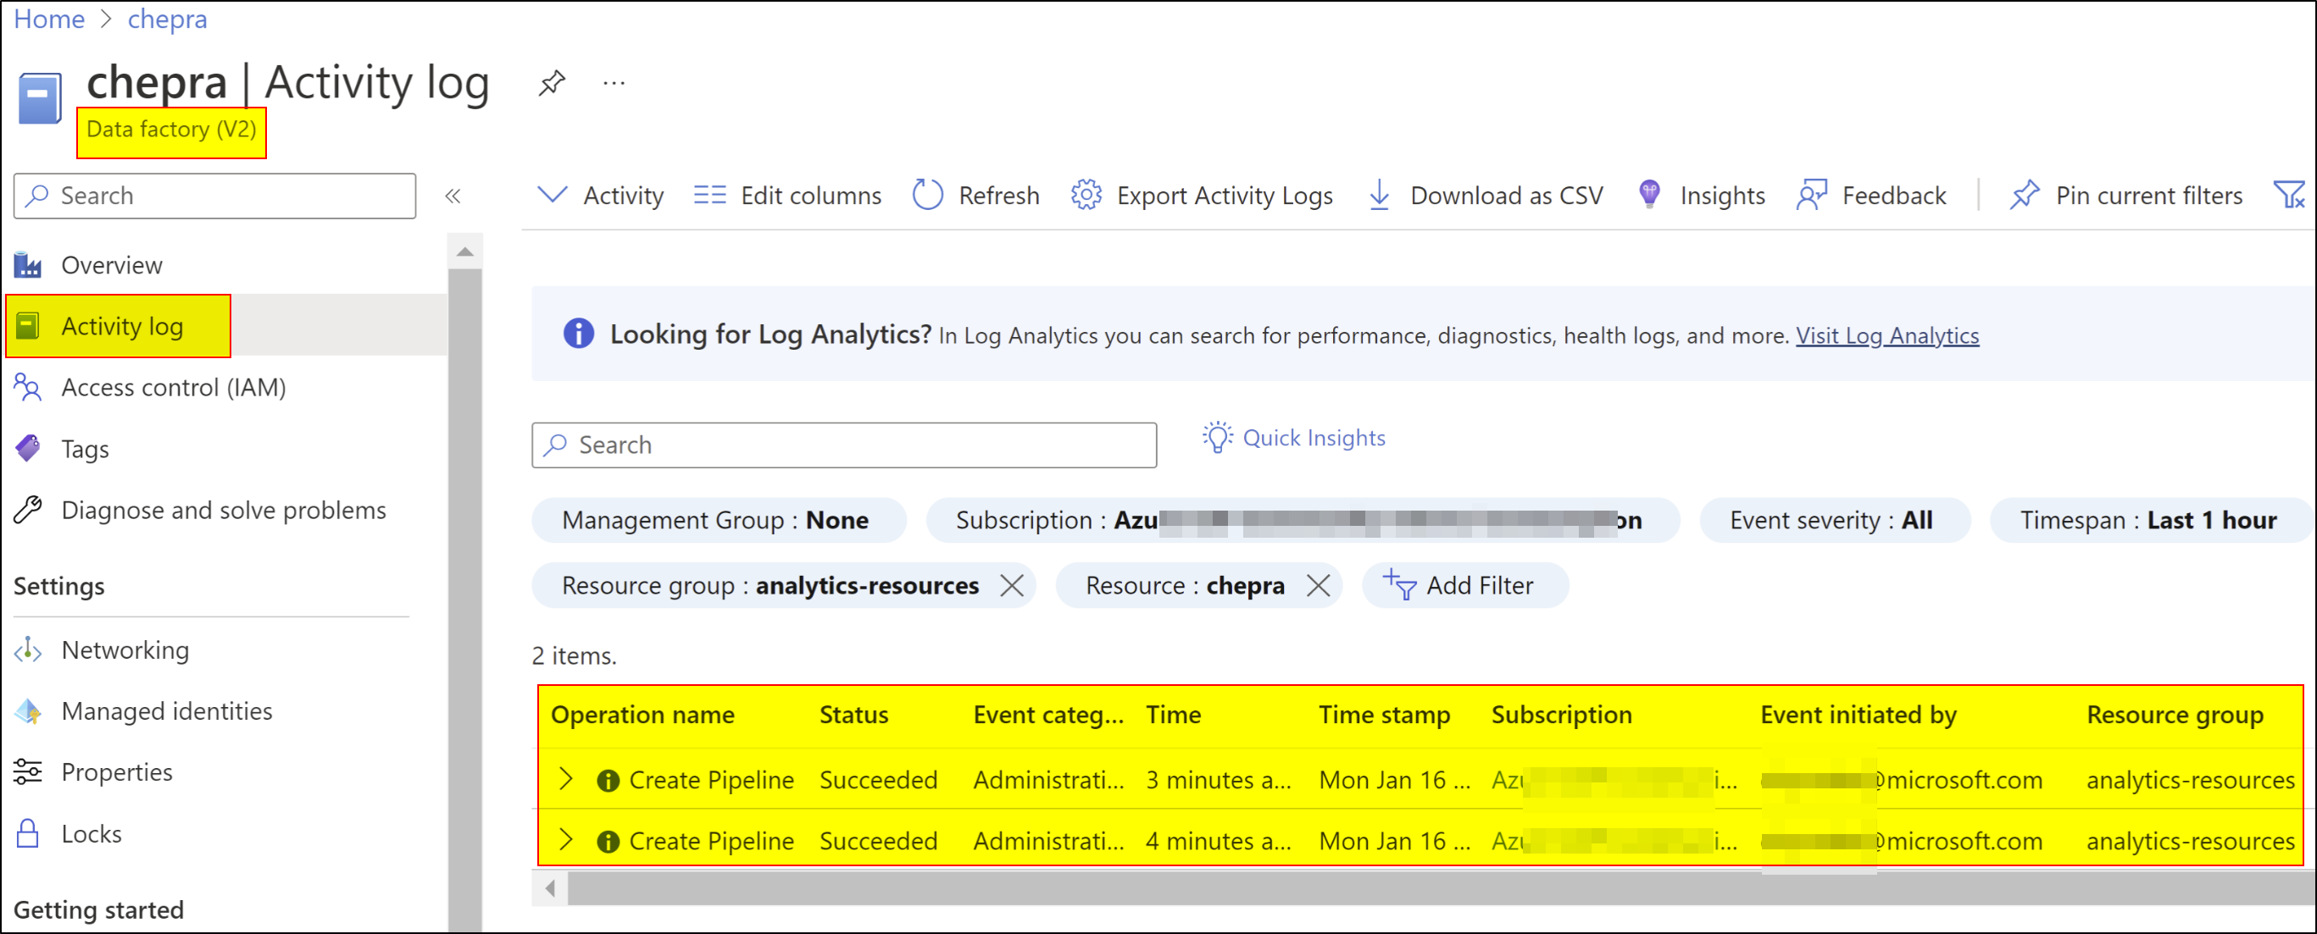Open the Visit Log Analytics link
This screenshot has width=2317, height=934.
click(1887, 335)
